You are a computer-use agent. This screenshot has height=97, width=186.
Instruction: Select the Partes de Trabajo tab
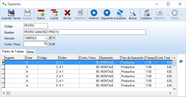[13, 51]
